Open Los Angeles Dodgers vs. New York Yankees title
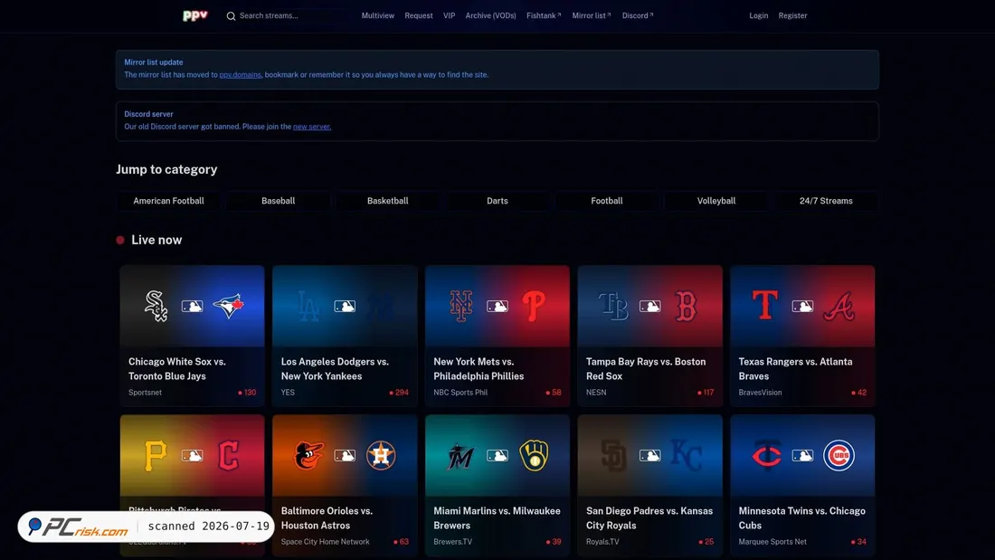Image resolution: width=995 pixels, height=560 pixels. (335, 369)
